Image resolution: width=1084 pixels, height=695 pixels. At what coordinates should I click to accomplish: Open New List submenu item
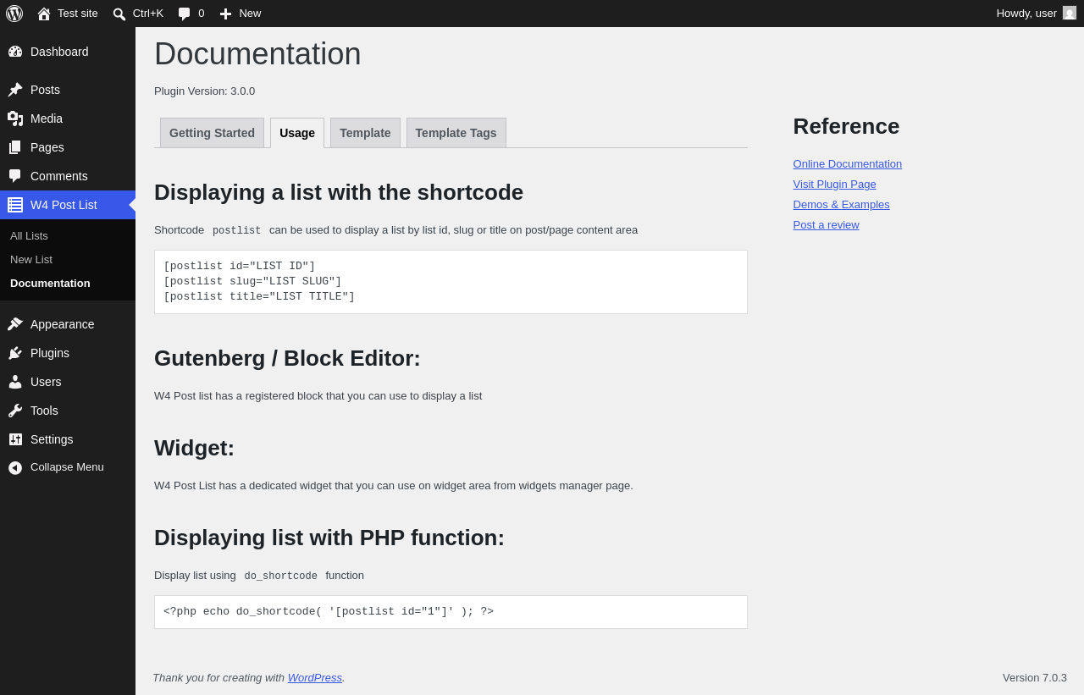point(31,260)
